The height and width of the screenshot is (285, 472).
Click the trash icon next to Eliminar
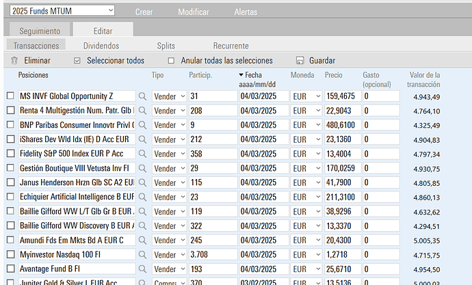pyautogui.click(x=14, y=60)
